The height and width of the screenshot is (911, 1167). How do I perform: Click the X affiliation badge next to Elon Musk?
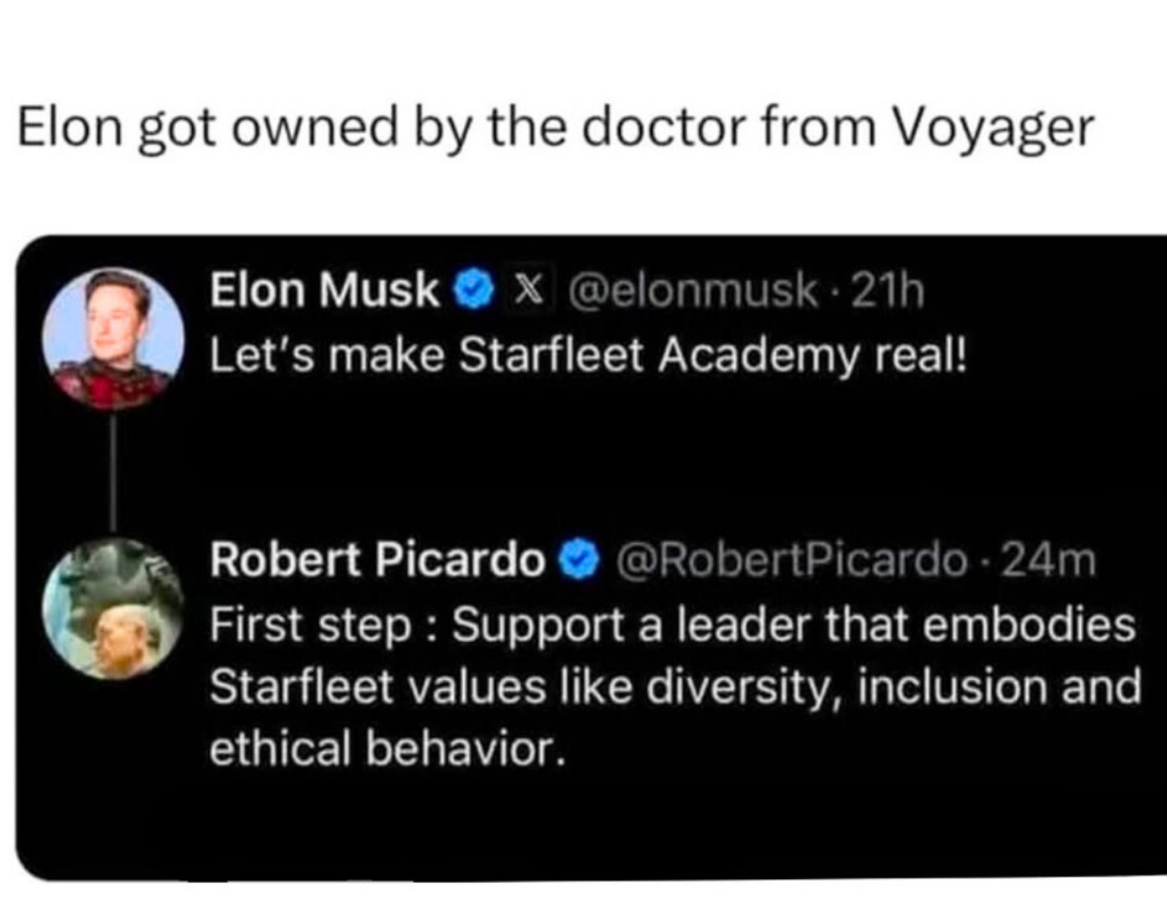pyautogui.click(x=527, y=290)
